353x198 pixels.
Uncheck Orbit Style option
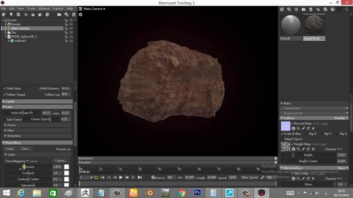pos(4,89)
